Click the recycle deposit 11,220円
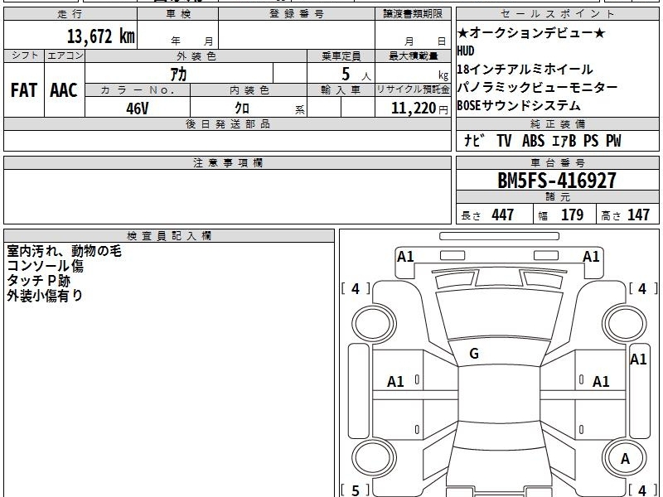Screen dimensions: 663x497 coord(419,109)
